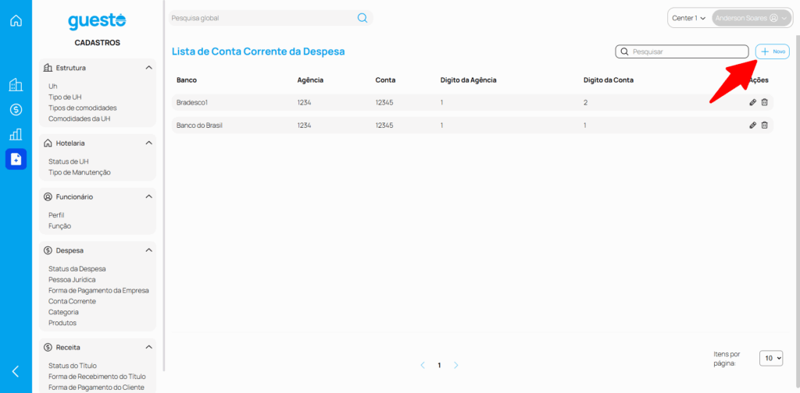Open the Anderson Soares user menu
This screenshot has width=800, height=393.
click(751, 18)
